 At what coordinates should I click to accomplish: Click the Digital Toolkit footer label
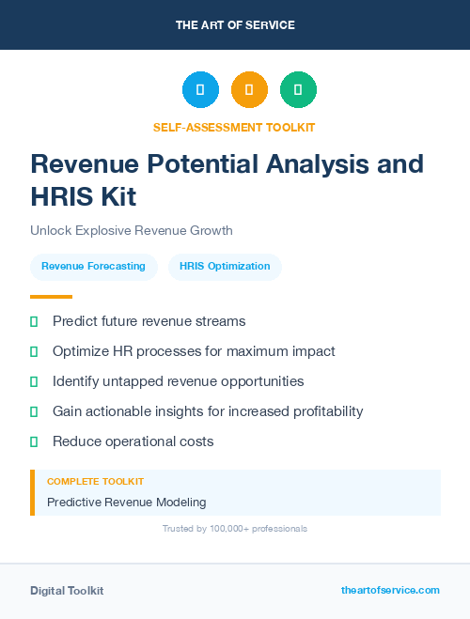tap(67, 591)
